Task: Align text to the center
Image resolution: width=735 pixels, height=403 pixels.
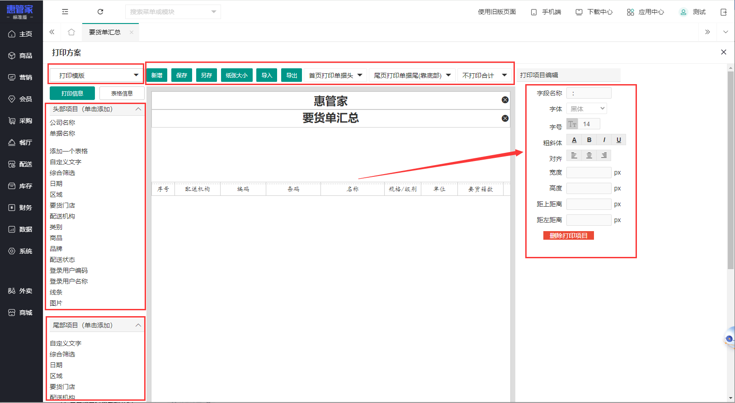Action: click(589, 156)
